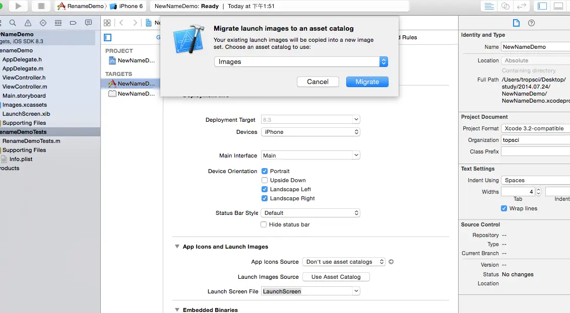
Task: Open the Location Absolute dropdown
Action: pos(535,61)
